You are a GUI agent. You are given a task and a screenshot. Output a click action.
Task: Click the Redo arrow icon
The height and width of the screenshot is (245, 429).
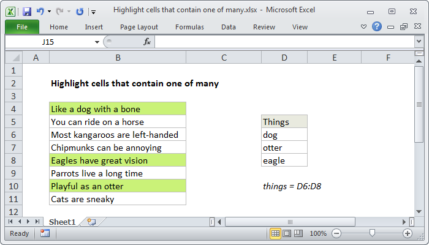click(x=59, y=11)
